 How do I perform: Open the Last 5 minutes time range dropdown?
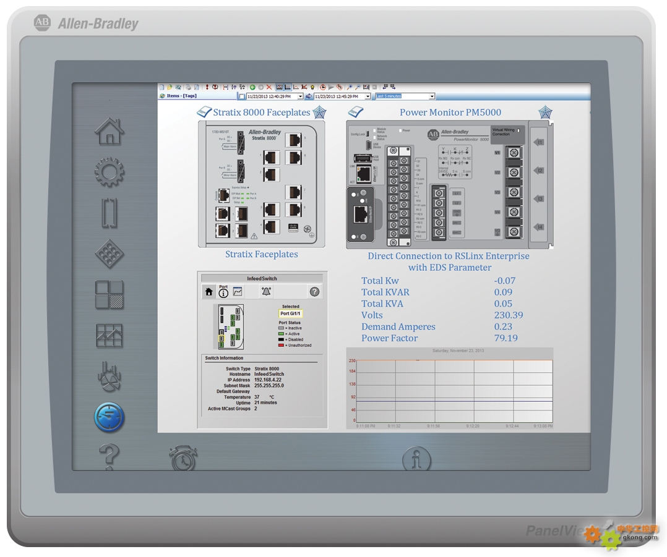coord(432,96)
